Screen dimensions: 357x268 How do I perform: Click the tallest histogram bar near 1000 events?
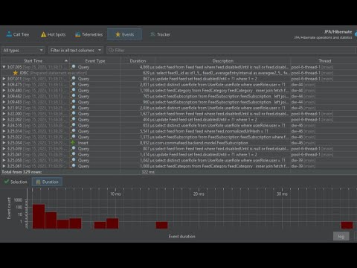tap(39, 217)
